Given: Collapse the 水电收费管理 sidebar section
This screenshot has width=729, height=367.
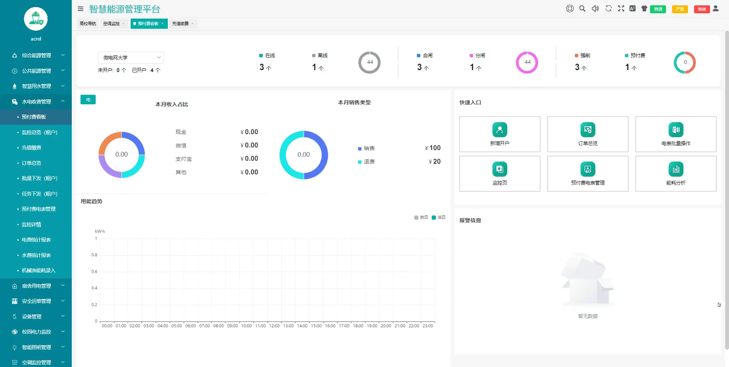Looking at the screenshot, I should point(36,102).
